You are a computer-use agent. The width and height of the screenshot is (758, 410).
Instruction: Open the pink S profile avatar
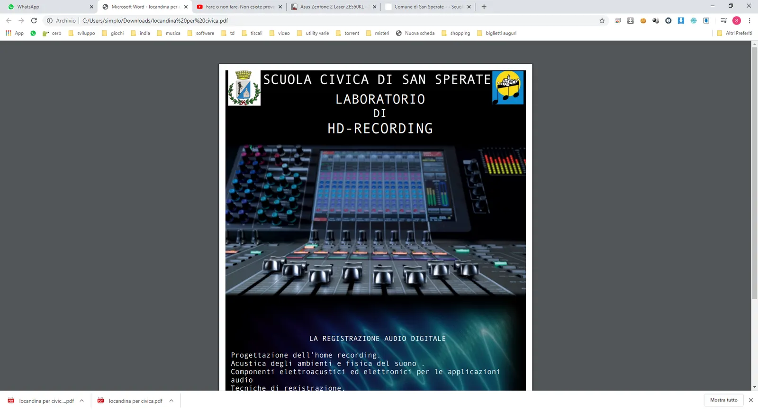click(x=737, y=21)
